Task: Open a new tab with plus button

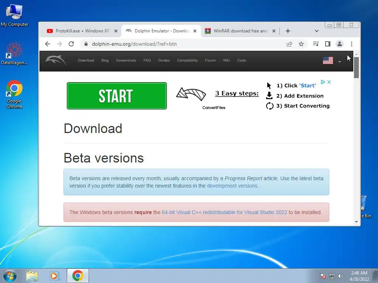Action: coord(288,31)
